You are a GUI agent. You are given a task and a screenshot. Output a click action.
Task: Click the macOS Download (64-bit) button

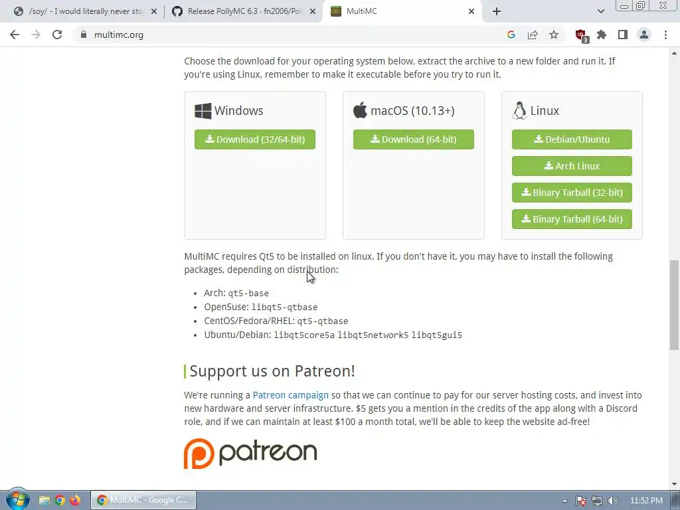click(x=413, y=139)
